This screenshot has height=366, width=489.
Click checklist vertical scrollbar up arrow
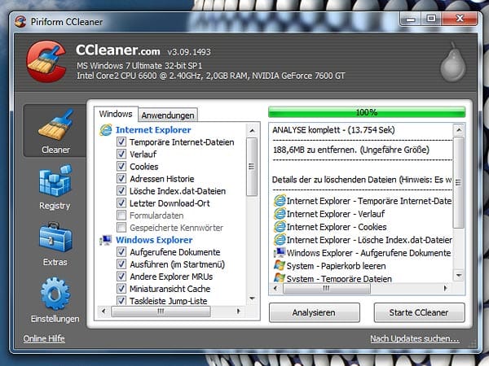coord(253,131)
